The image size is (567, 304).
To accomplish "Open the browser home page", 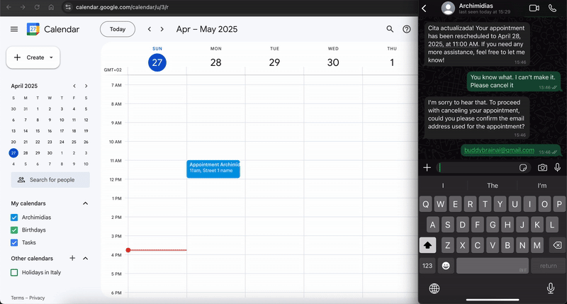I will tap(51, 7).
